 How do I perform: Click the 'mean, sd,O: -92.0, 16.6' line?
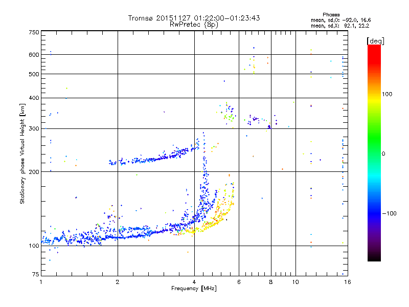tap(340, 20)
